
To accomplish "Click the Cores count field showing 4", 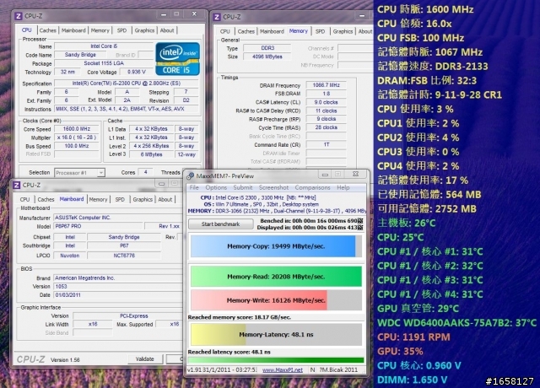I will 145,172.
